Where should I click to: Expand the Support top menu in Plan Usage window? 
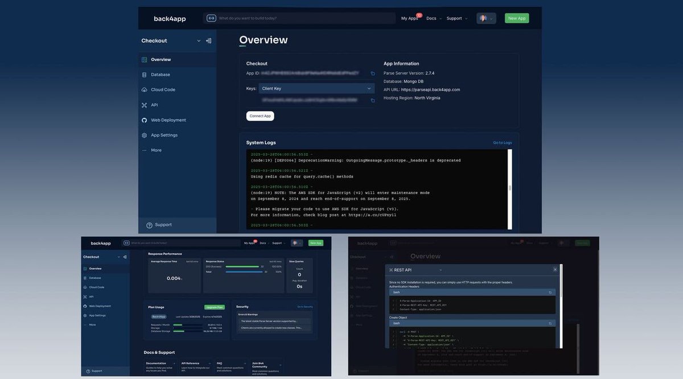click(278, 243)
